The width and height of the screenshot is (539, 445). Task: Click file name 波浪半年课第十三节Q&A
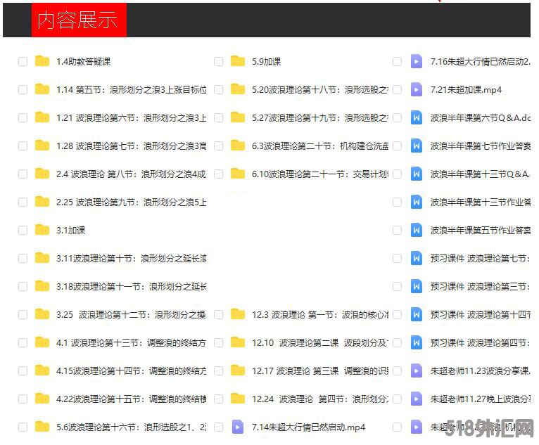pos(481,174)
